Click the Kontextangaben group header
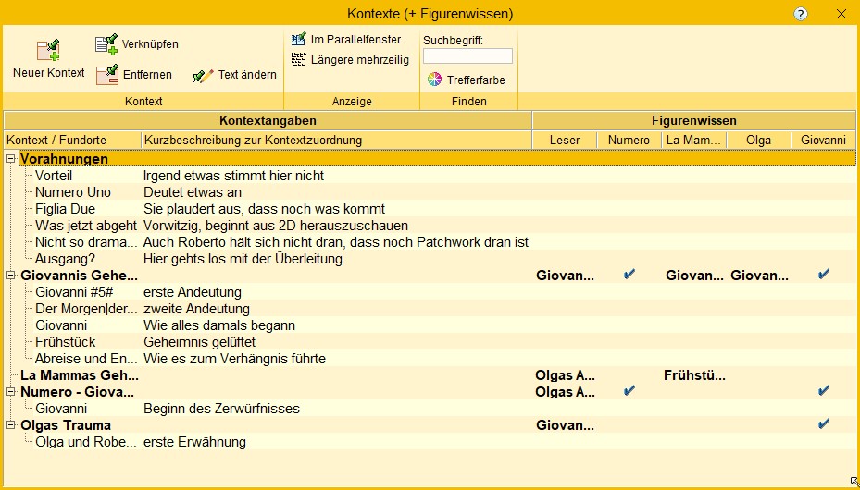Viewport: 860px width, 490px height. pyautogui.click(x=268, y=120)
